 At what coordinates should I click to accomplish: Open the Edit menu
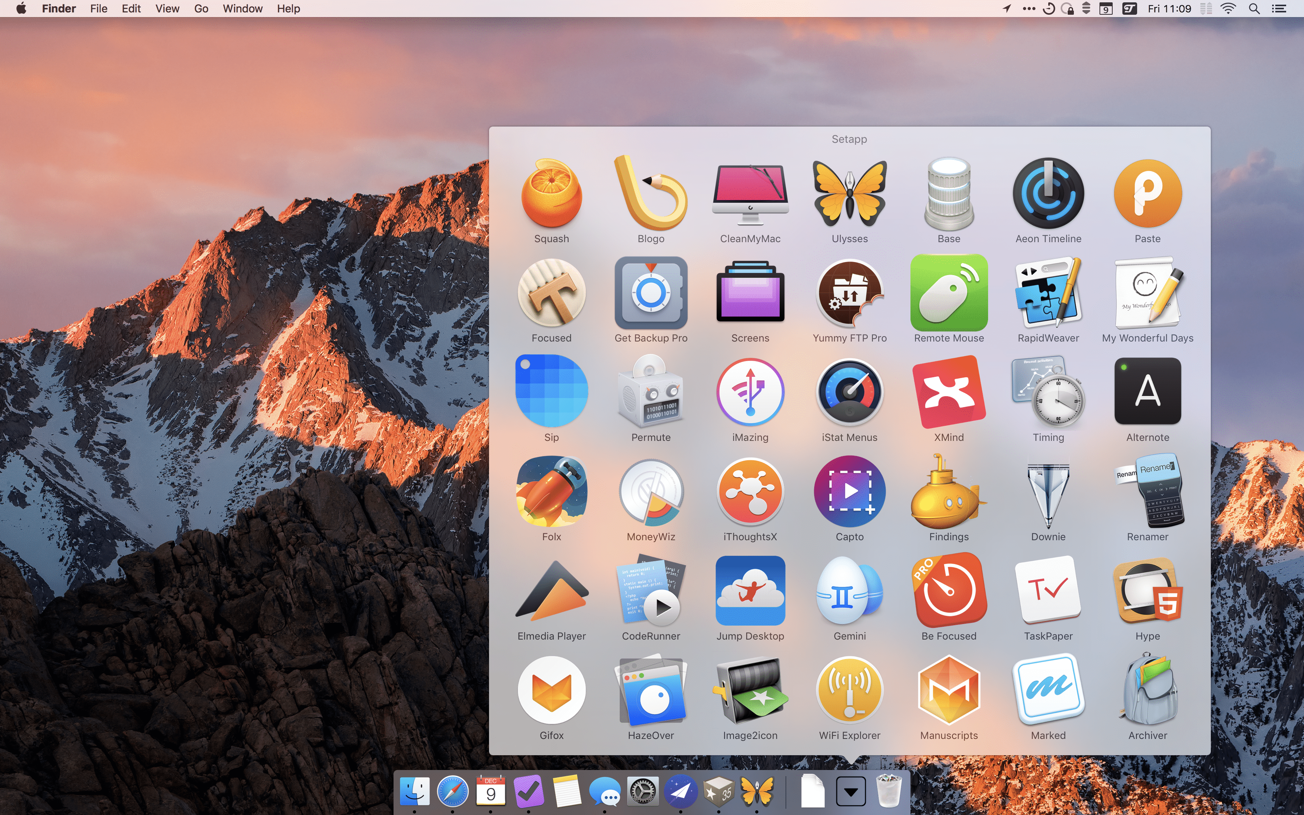[x=131, y=9]
